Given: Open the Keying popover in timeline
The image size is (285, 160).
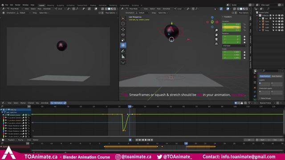Looking at the screenshot, I should coord(21,140).
